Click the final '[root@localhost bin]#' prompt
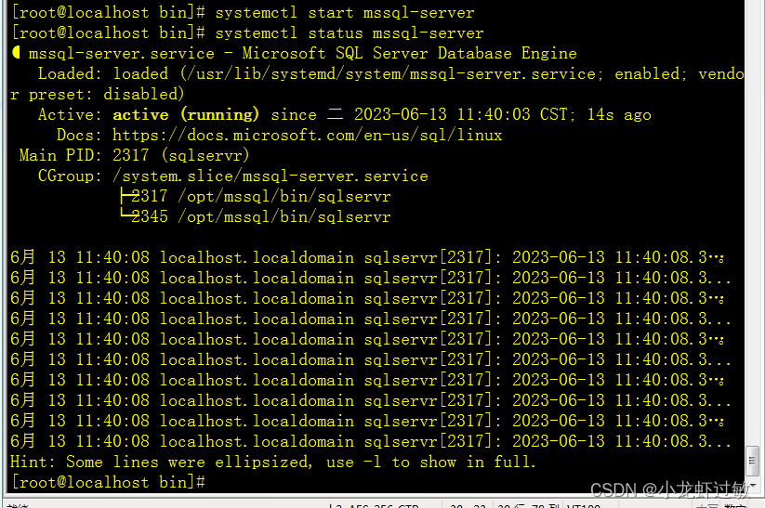The width and height of the screenshot is (765, 508). tap(108, 482)
